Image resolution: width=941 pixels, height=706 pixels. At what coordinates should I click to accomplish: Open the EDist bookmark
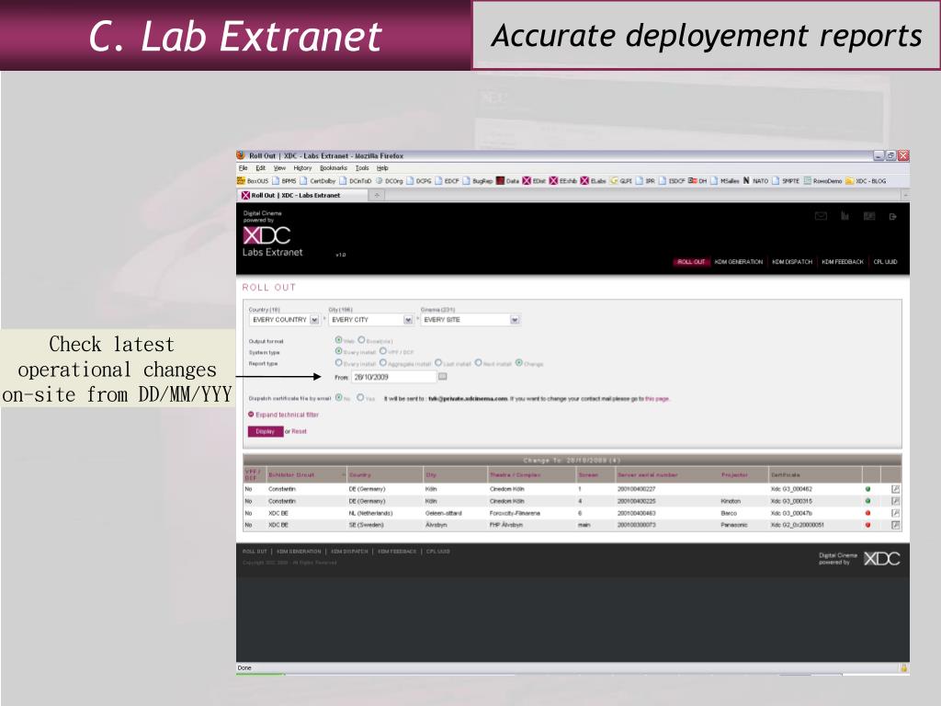click(x=535, y=181)
